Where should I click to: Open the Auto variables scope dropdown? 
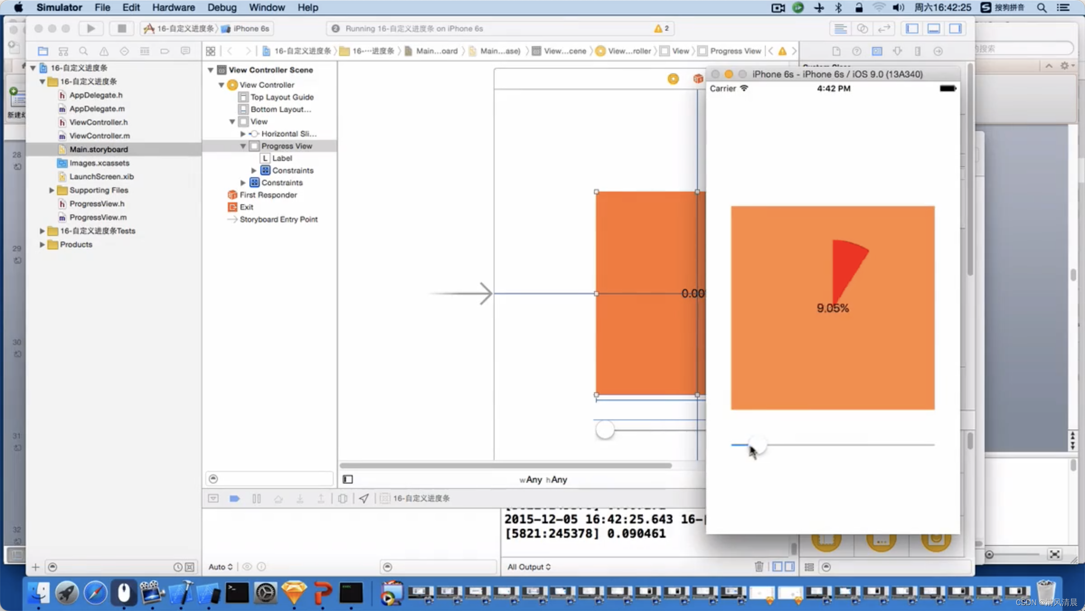click(x=220, y=567)
